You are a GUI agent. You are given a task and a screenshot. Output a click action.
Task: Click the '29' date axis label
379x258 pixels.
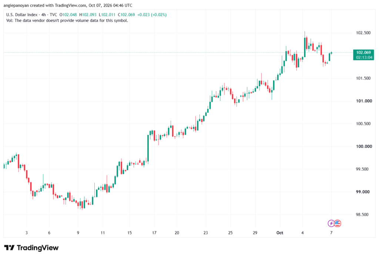(x=255, y=233)
